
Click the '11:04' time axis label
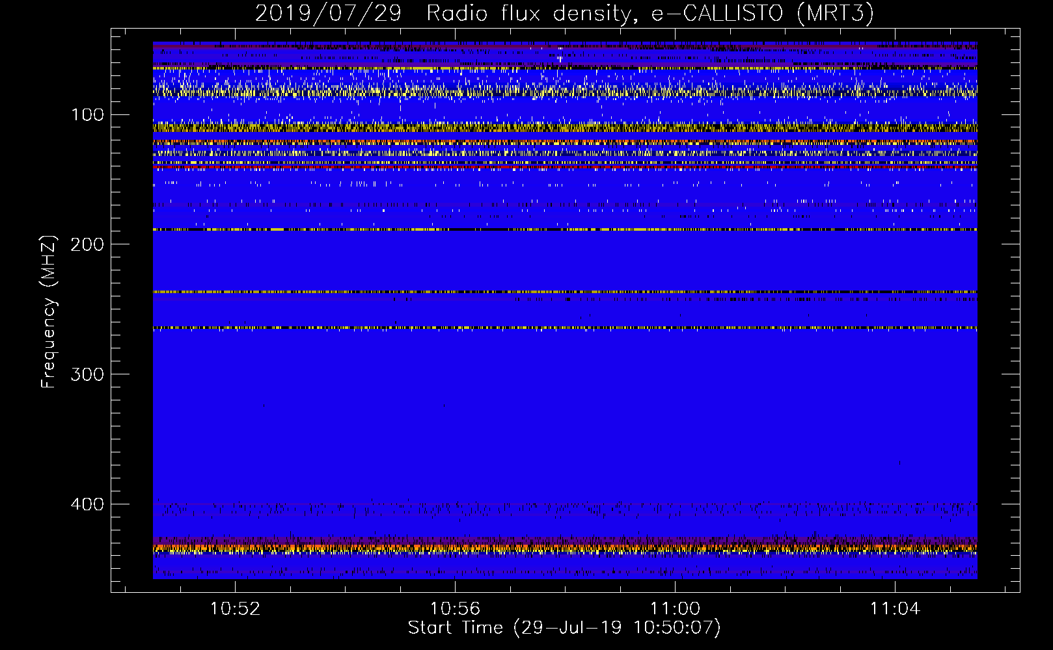point(895,608)
